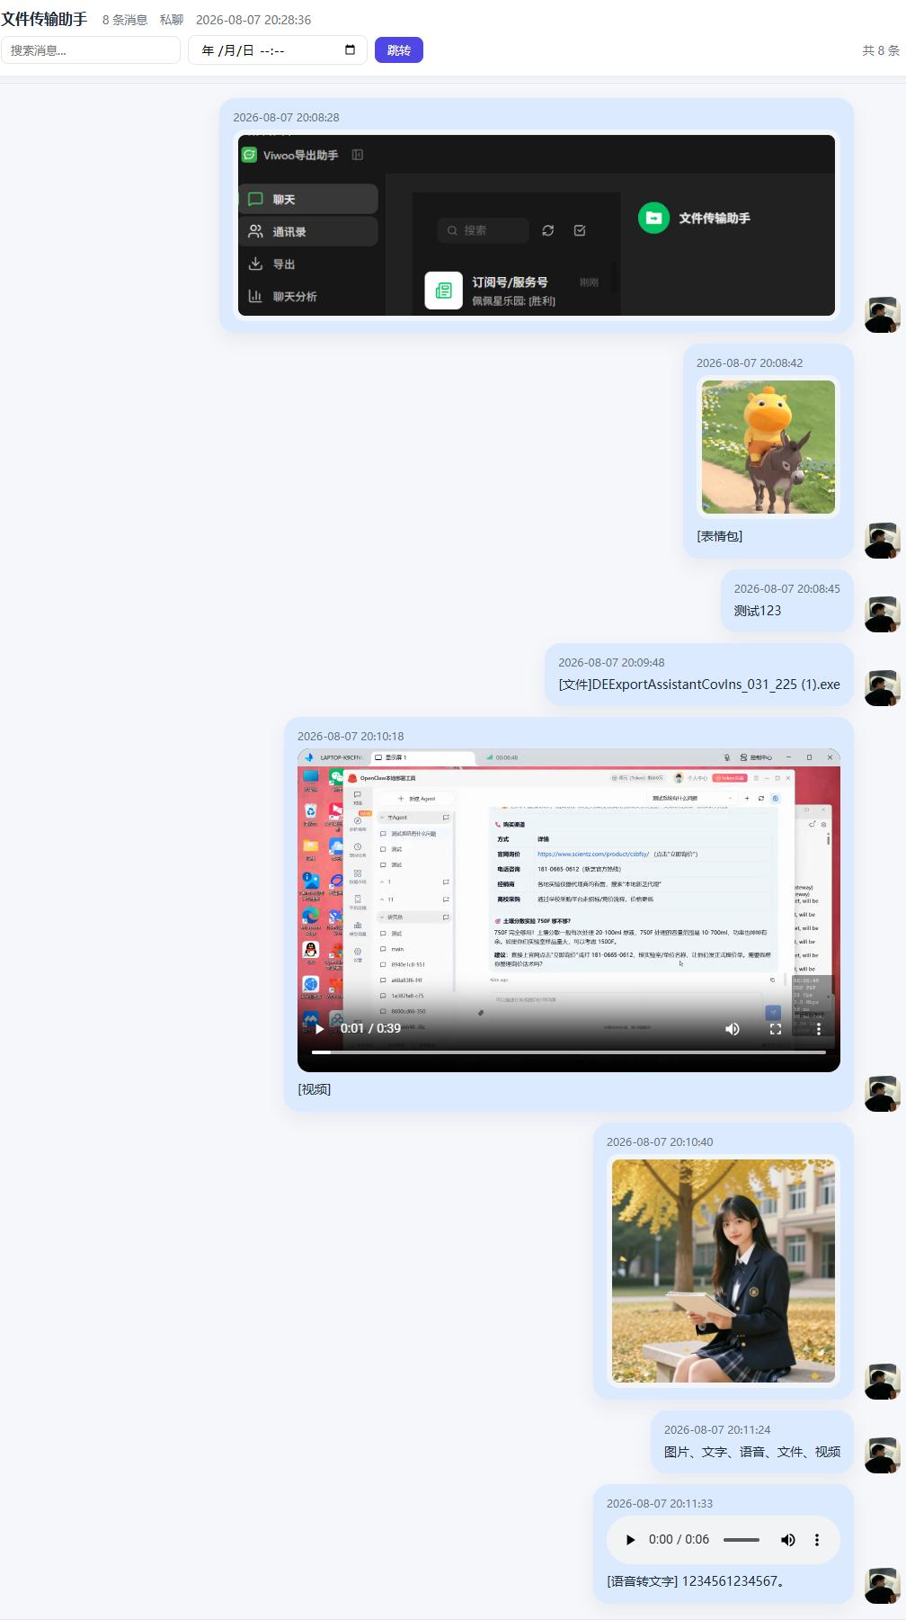Mute the video's speaker icon

click(733, 1028)
